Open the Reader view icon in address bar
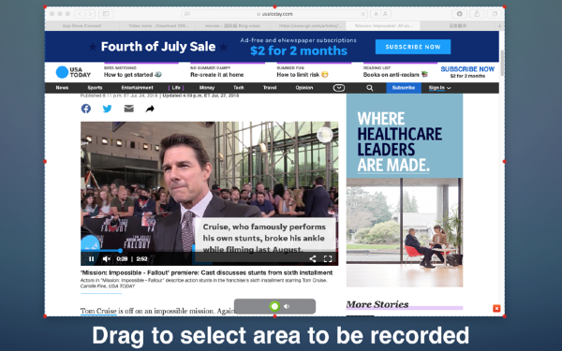The image size is (562, 351). [186, 14]
